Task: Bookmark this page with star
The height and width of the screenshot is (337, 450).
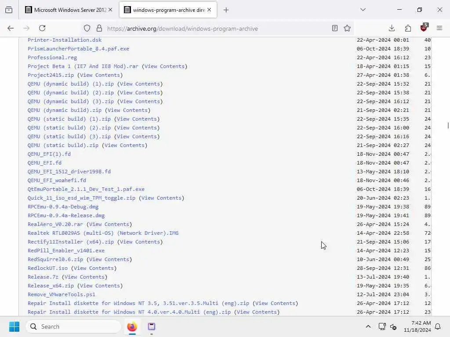Action: (x=347, y=28)
